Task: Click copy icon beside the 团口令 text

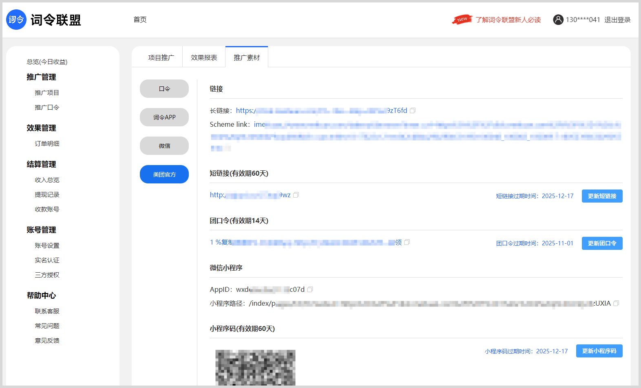Action: pyautogui.click(x=407, y=242)
